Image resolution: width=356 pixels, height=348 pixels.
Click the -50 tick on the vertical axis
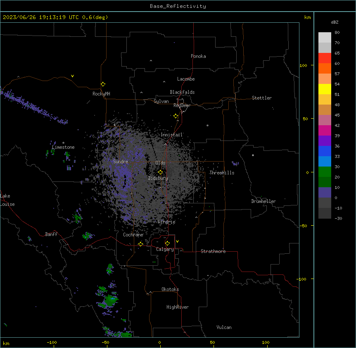pyautogui.click(x=303, y=226)
